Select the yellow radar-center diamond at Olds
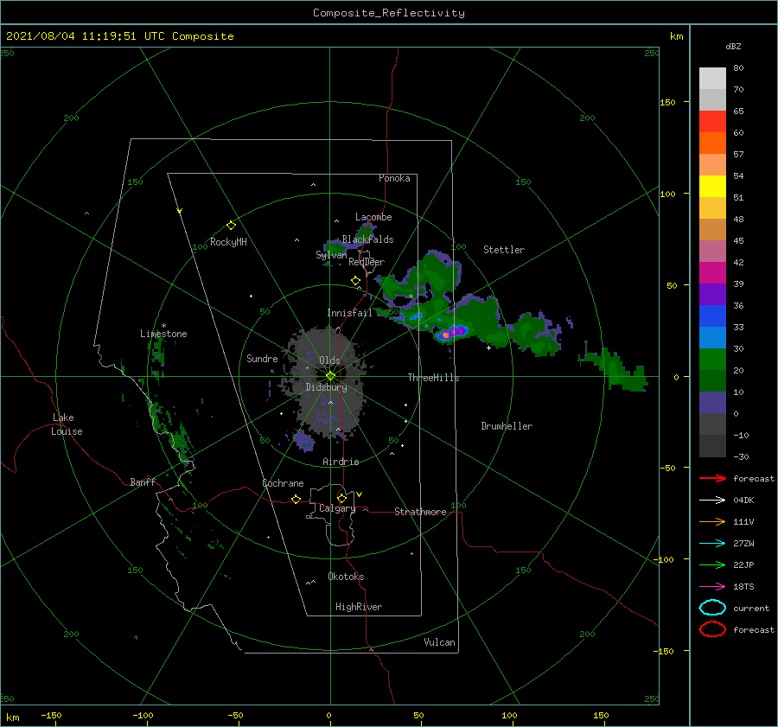 tap(330, 376)
